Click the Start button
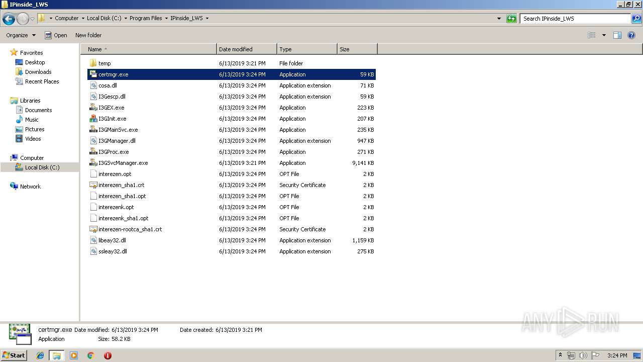Viewport: 643px width, 362px height. pos(14,355)
